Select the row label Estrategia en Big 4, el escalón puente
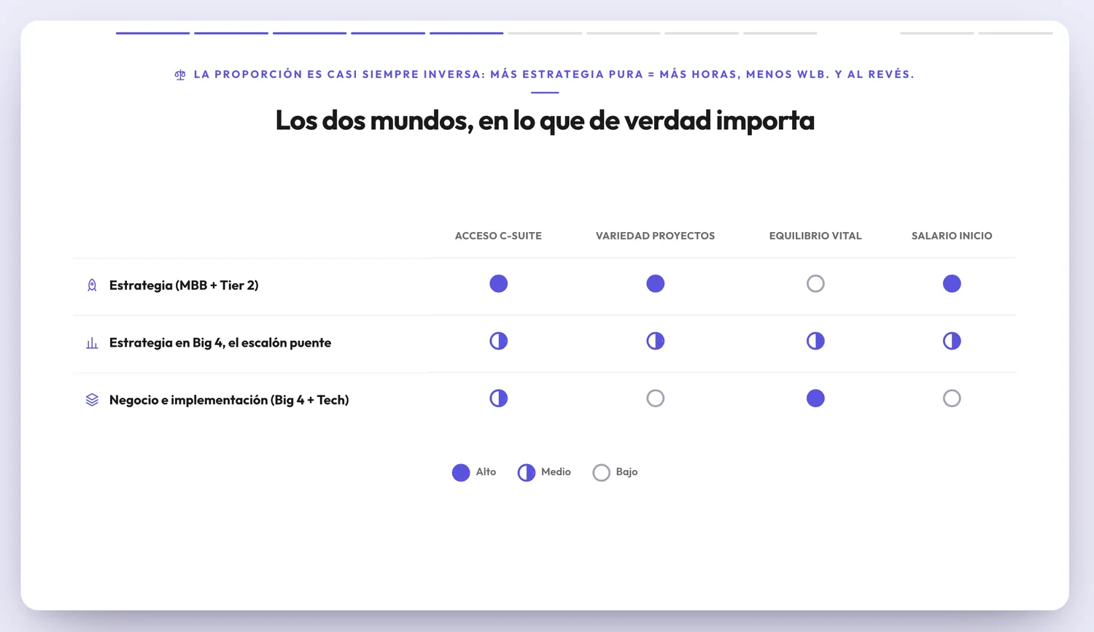1094x632 pixels. click(x=220, y=343)
